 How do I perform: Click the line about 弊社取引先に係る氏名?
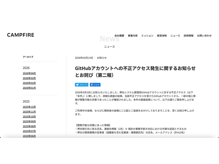tap(131, 129)
